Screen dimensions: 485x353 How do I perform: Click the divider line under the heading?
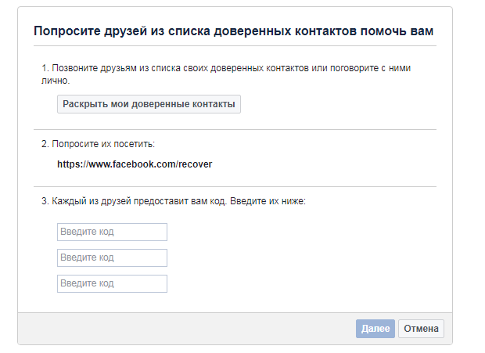click(235, 46)
